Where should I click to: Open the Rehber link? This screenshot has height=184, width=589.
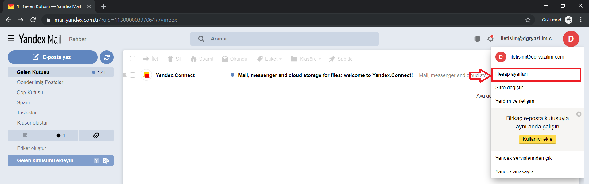78,39
